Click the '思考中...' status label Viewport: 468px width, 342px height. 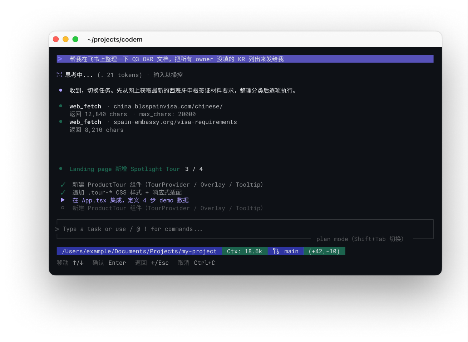[x=79, y=75]
